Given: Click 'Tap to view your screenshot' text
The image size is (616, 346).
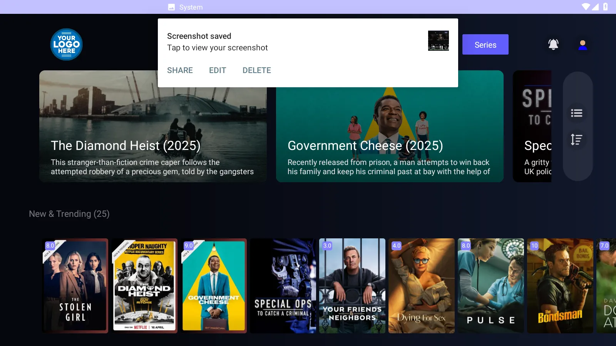Looking at the screenshot, I should (218, 48).
